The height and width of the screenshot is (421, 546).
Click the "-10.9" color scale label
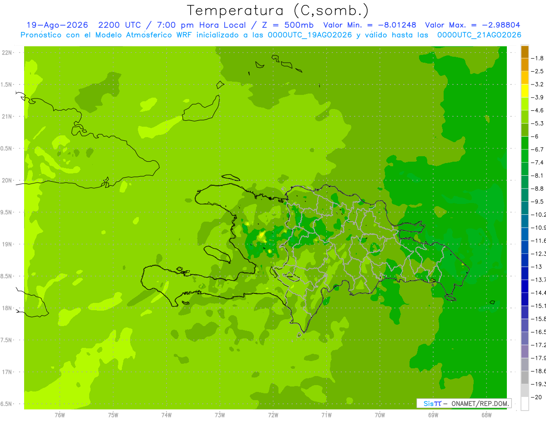tap(538, 228)
